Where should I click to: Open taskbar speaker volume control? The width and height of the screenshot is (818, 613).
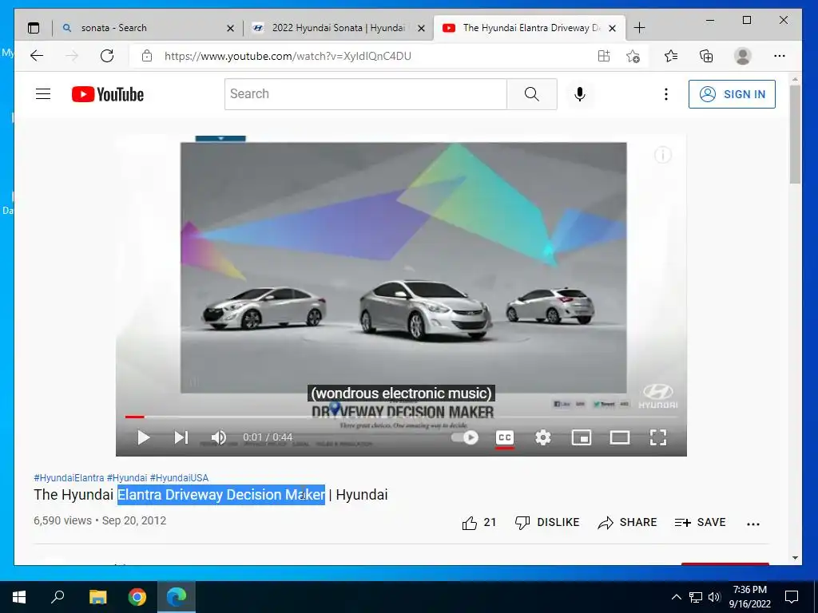coord(714,597)
